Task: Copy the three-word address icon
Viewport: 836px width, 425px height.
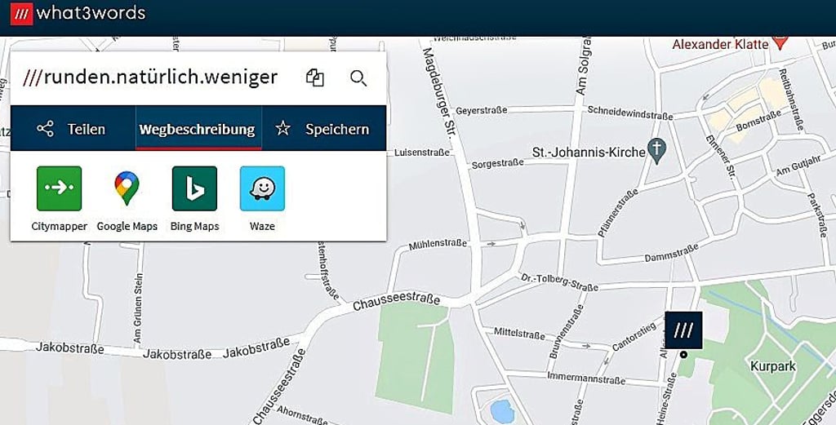Action: click(314, 77)
